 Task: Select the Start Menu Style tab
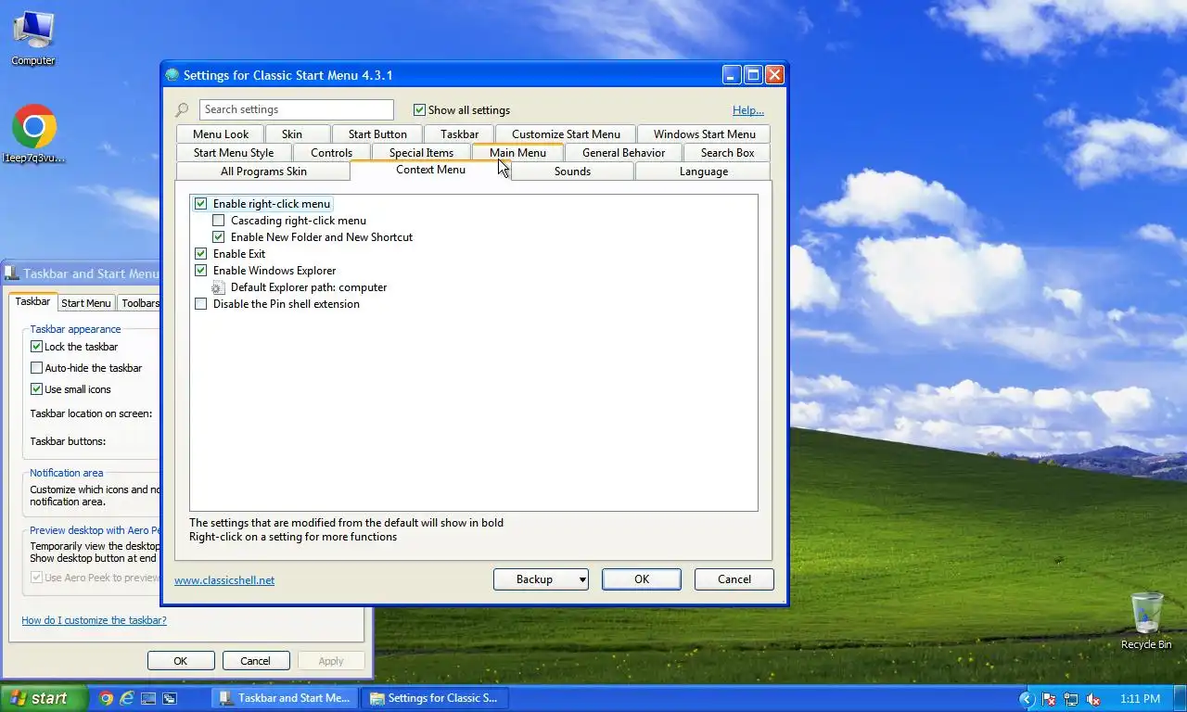coord(234,153)
